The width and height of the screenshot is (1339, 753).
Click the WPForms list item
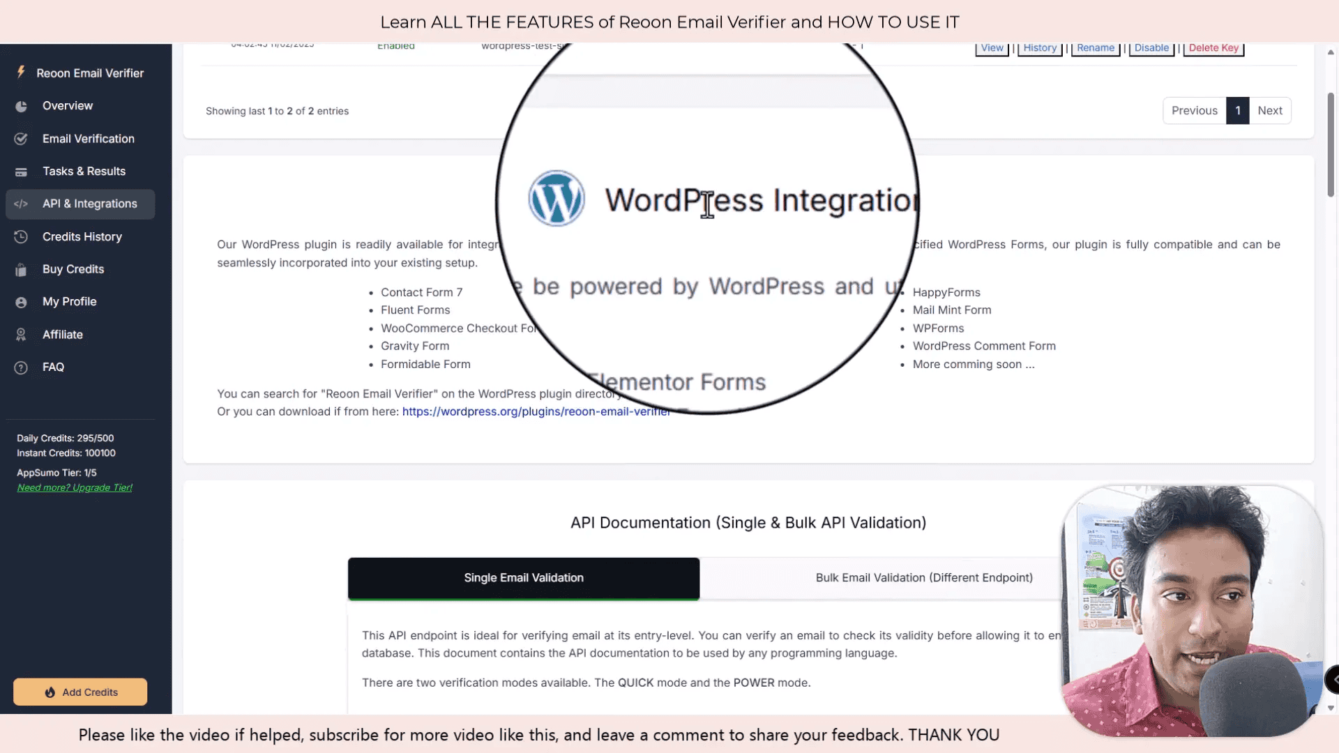938,328
